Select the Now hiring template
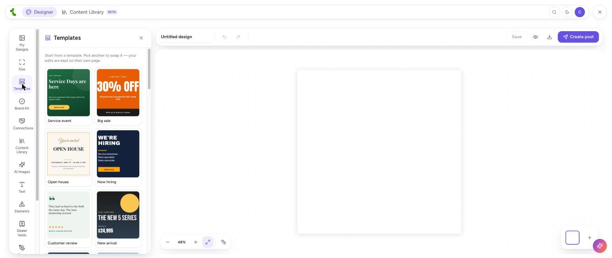Image resolution: width=612 pixels, height=258 pixels. 118,157
